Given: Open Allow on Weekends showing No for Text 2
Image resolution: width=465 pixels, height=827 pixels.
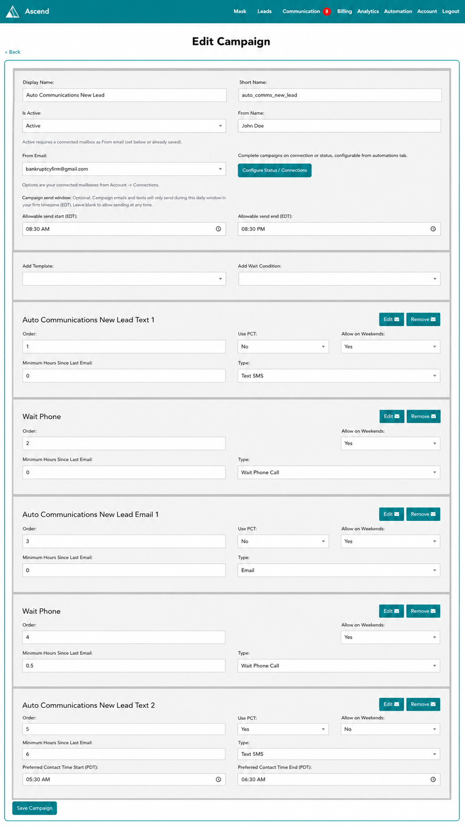Looking at the screenshot, I should [390, 729].
